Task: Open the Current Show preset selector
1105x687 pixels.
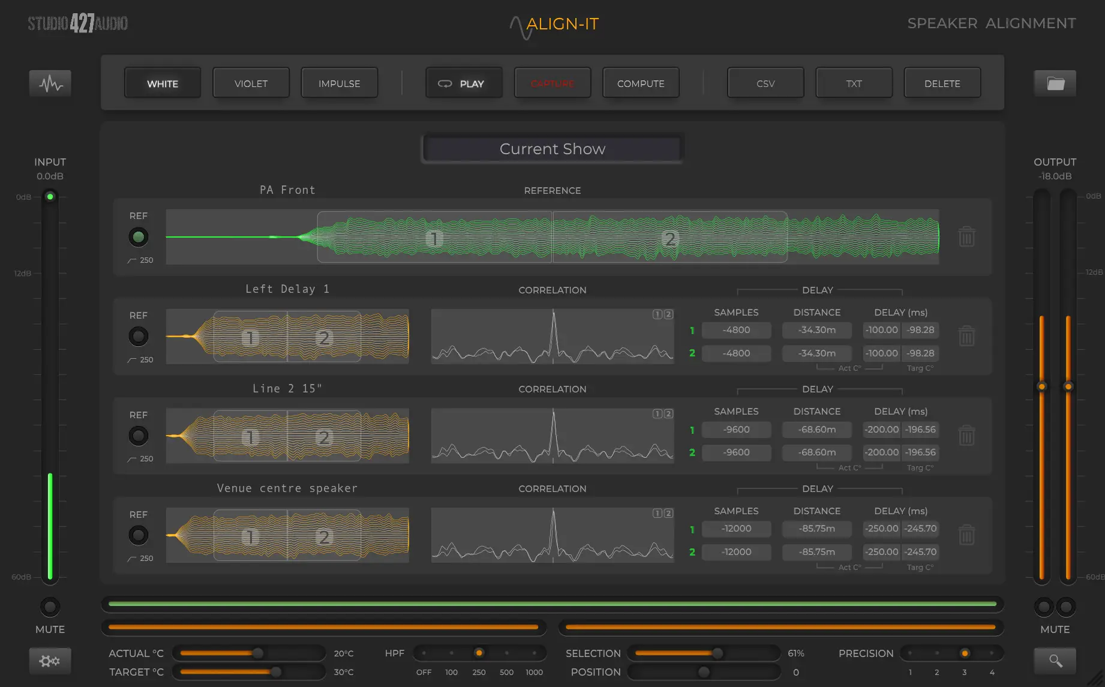Action: [552, 148]
